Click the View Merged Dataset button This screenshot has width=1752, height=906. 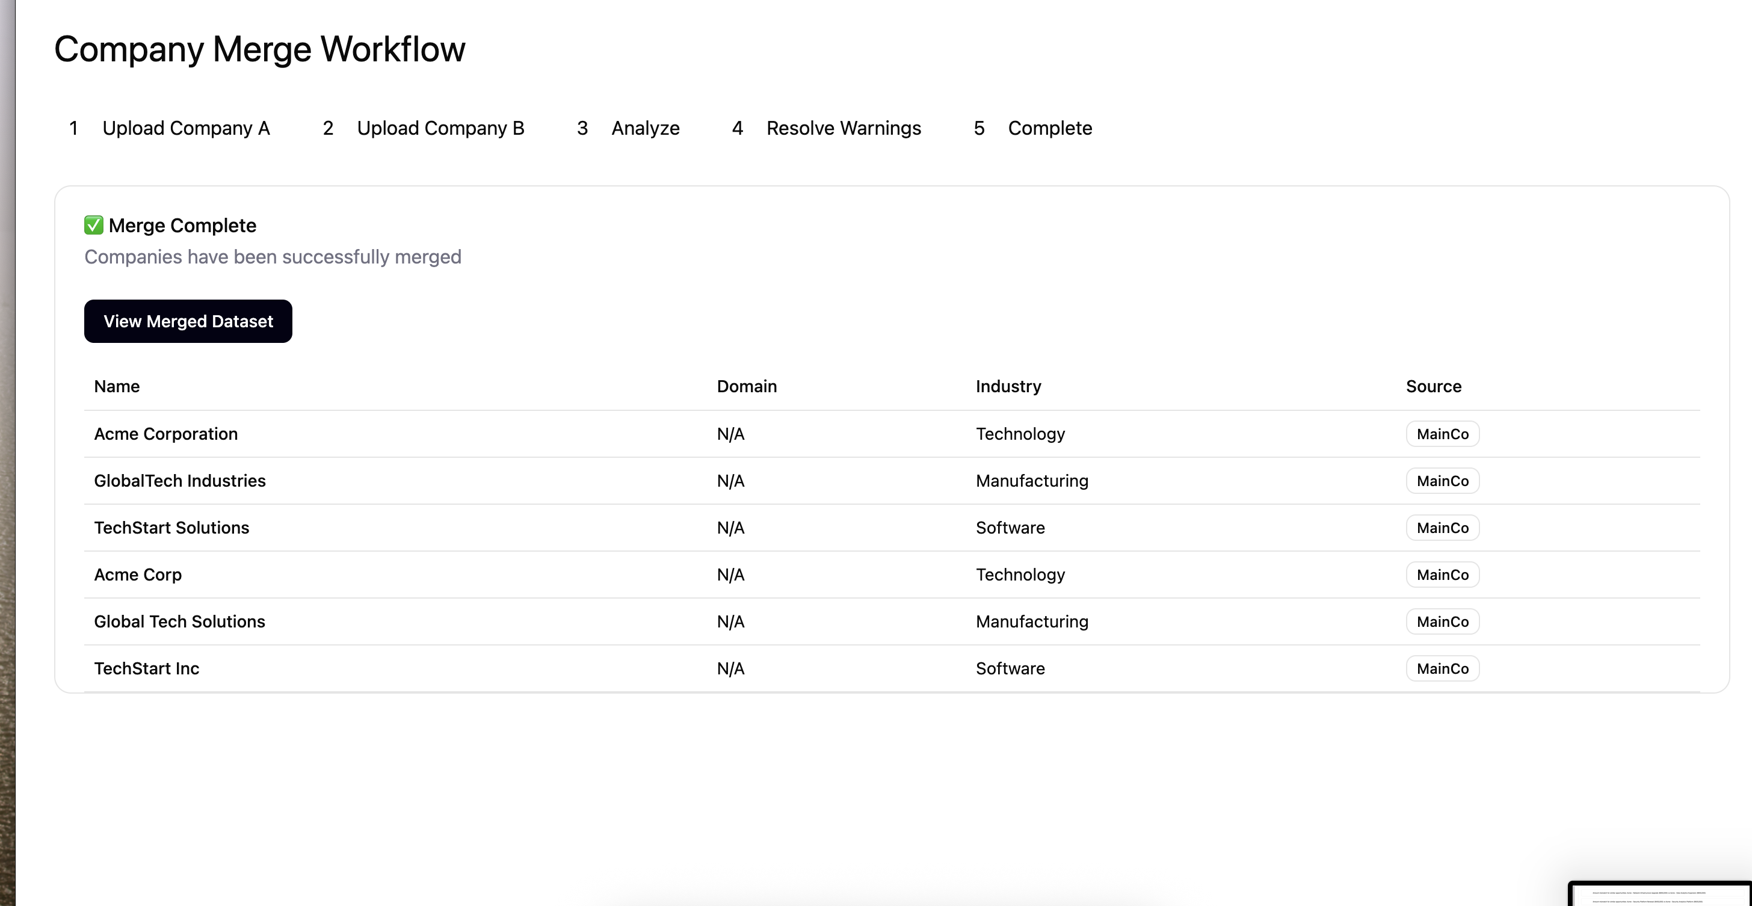click(x=188, y=321)
